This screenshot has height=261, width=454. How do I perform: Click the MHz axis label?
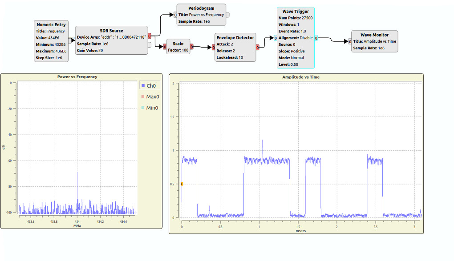(x=77, y=225)
